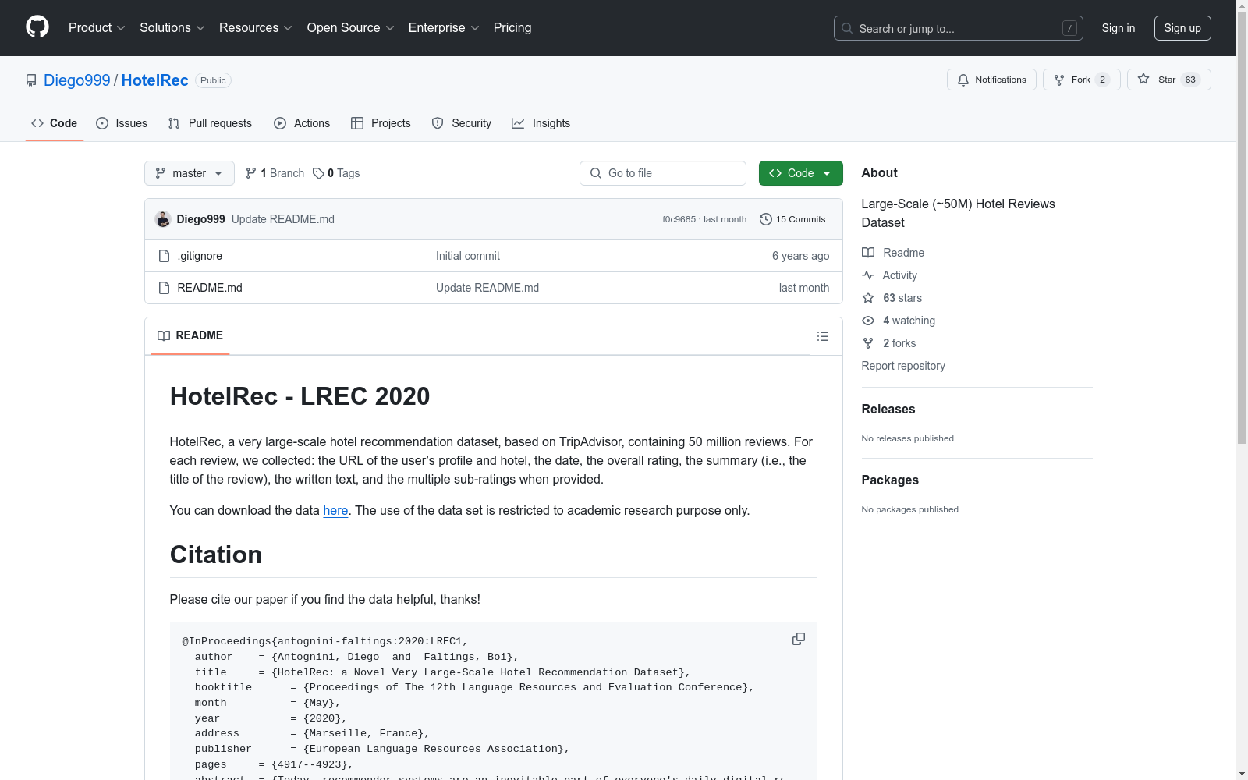This screenshot has width=1248, height=780.
Task: Open the Pricing page
Action: [x=512, y=28]
